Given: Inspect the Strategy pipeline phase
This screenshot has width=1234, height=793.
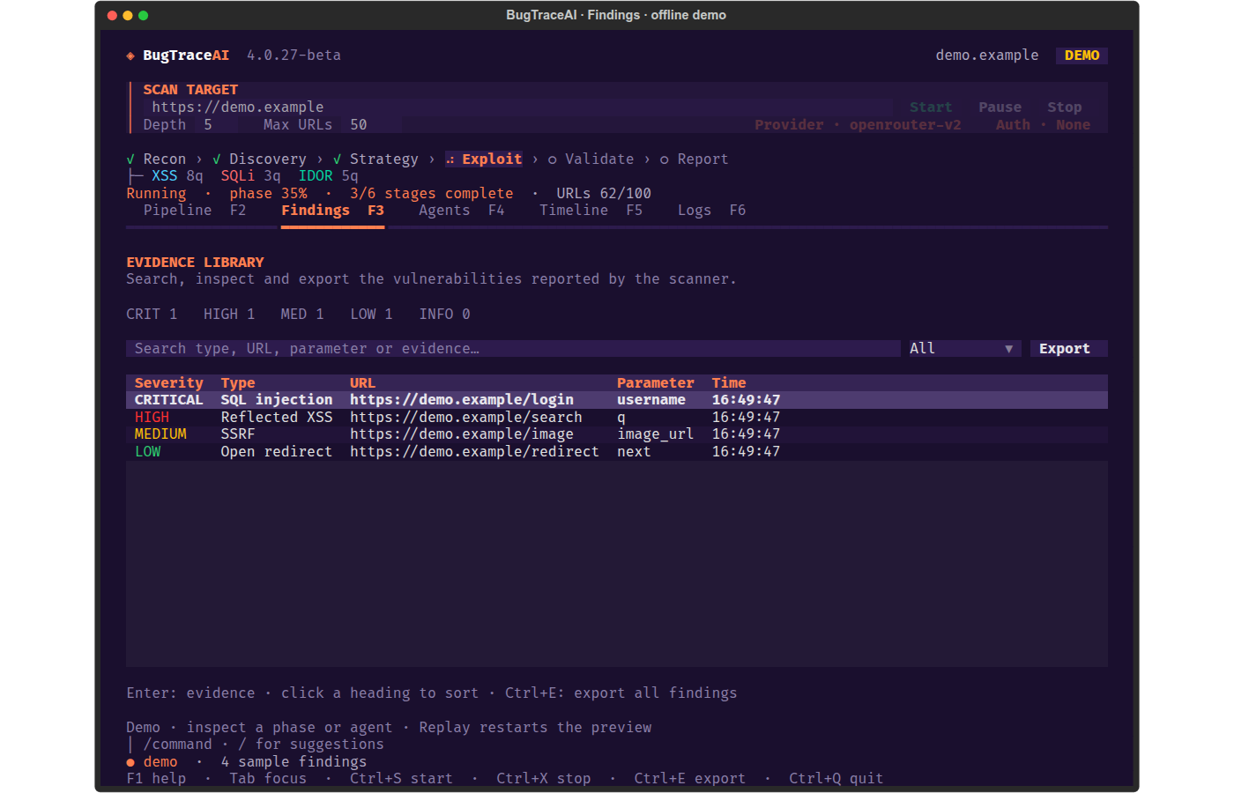Looking at the screenshot, I should (x=375, y=159).
